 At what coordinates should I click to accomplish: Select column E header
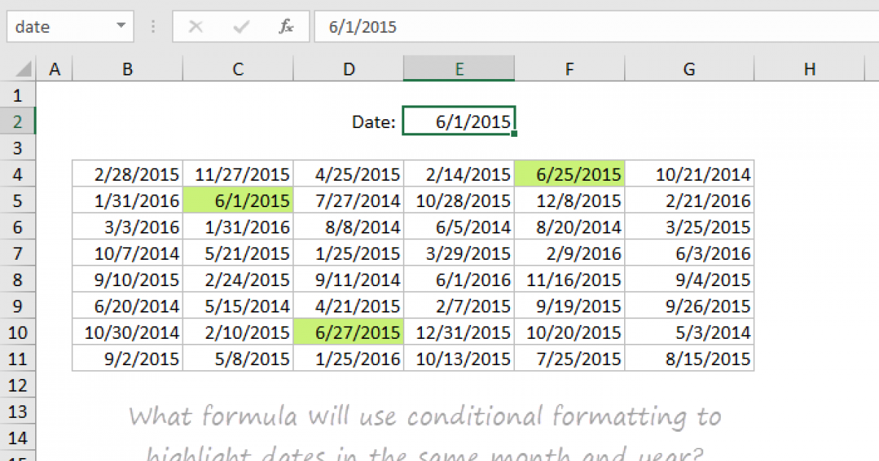(459, 68)
